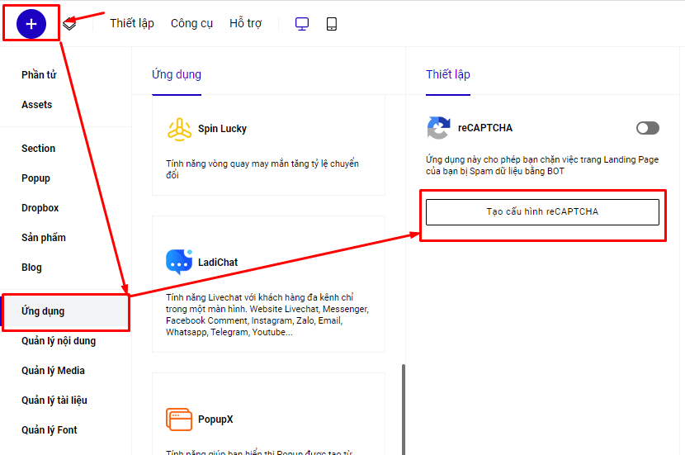This screenshot has height=455, width=685.
Task: Click the reCAPTCHA logo icon
Action: 438,128
